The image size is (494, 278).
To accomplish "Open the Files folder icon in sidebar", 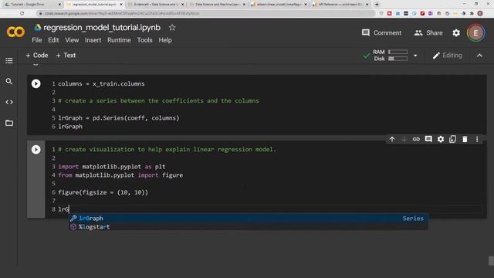I will (9, 123).
